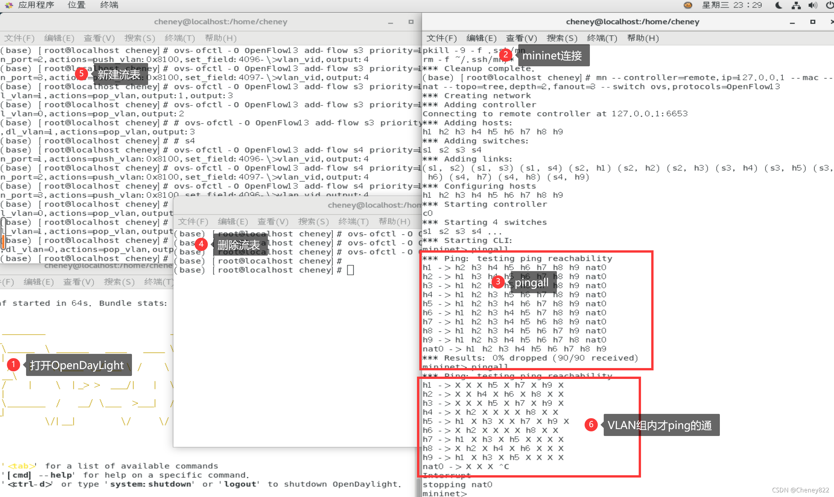Open 文件(F) menu in right terminal

(x=441, y=38)
